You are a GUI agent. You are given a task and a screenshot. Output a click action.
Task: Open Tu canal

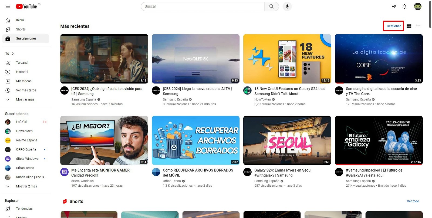click(26, 63)
